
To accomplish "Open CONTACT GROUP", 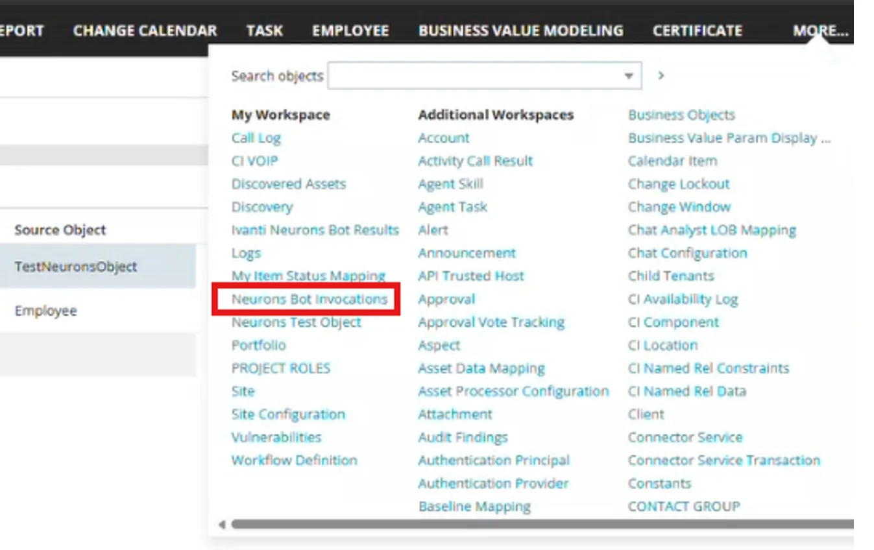I will pyautogui.click(x=684, y=506).
